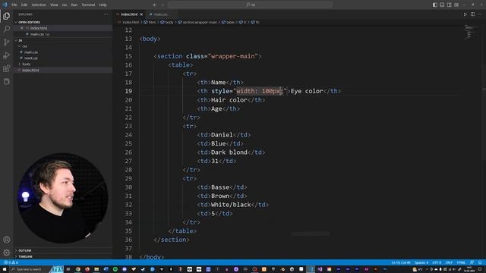Switch to the main.css editor tab

coord(160,14)
